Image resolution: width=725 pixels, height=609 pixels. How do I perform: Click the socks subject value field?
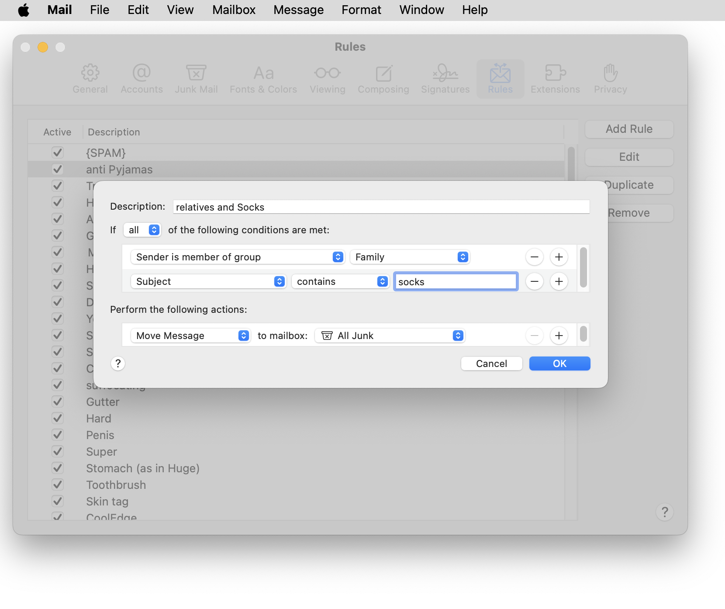pos(456,281)
